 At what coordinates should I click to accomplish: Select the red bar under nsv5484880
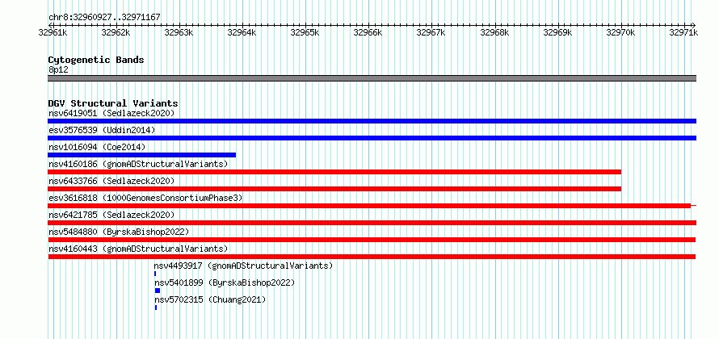(x=372, y=240)
